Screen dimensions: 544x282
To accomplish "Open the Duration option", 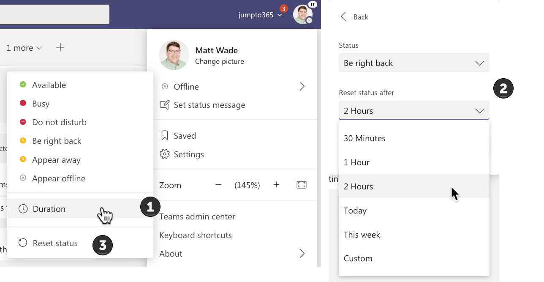I will (x=80, y=209).
